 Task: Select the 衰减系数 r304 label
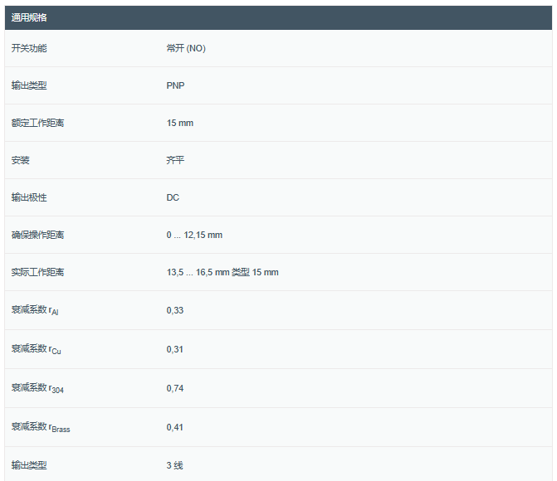[37, 387]
